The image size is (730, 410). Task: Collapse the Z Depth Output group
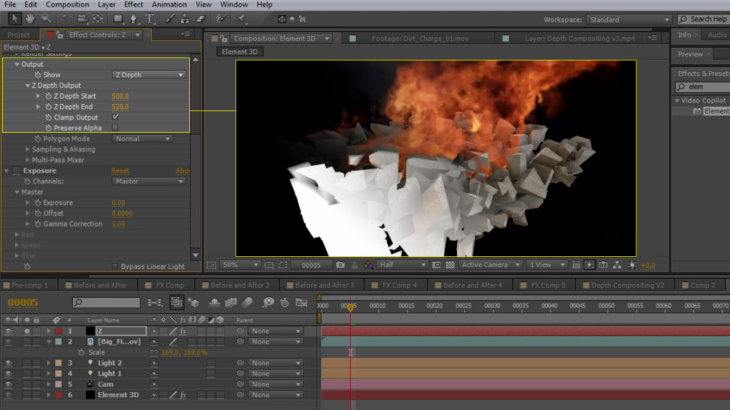(27, 85)
